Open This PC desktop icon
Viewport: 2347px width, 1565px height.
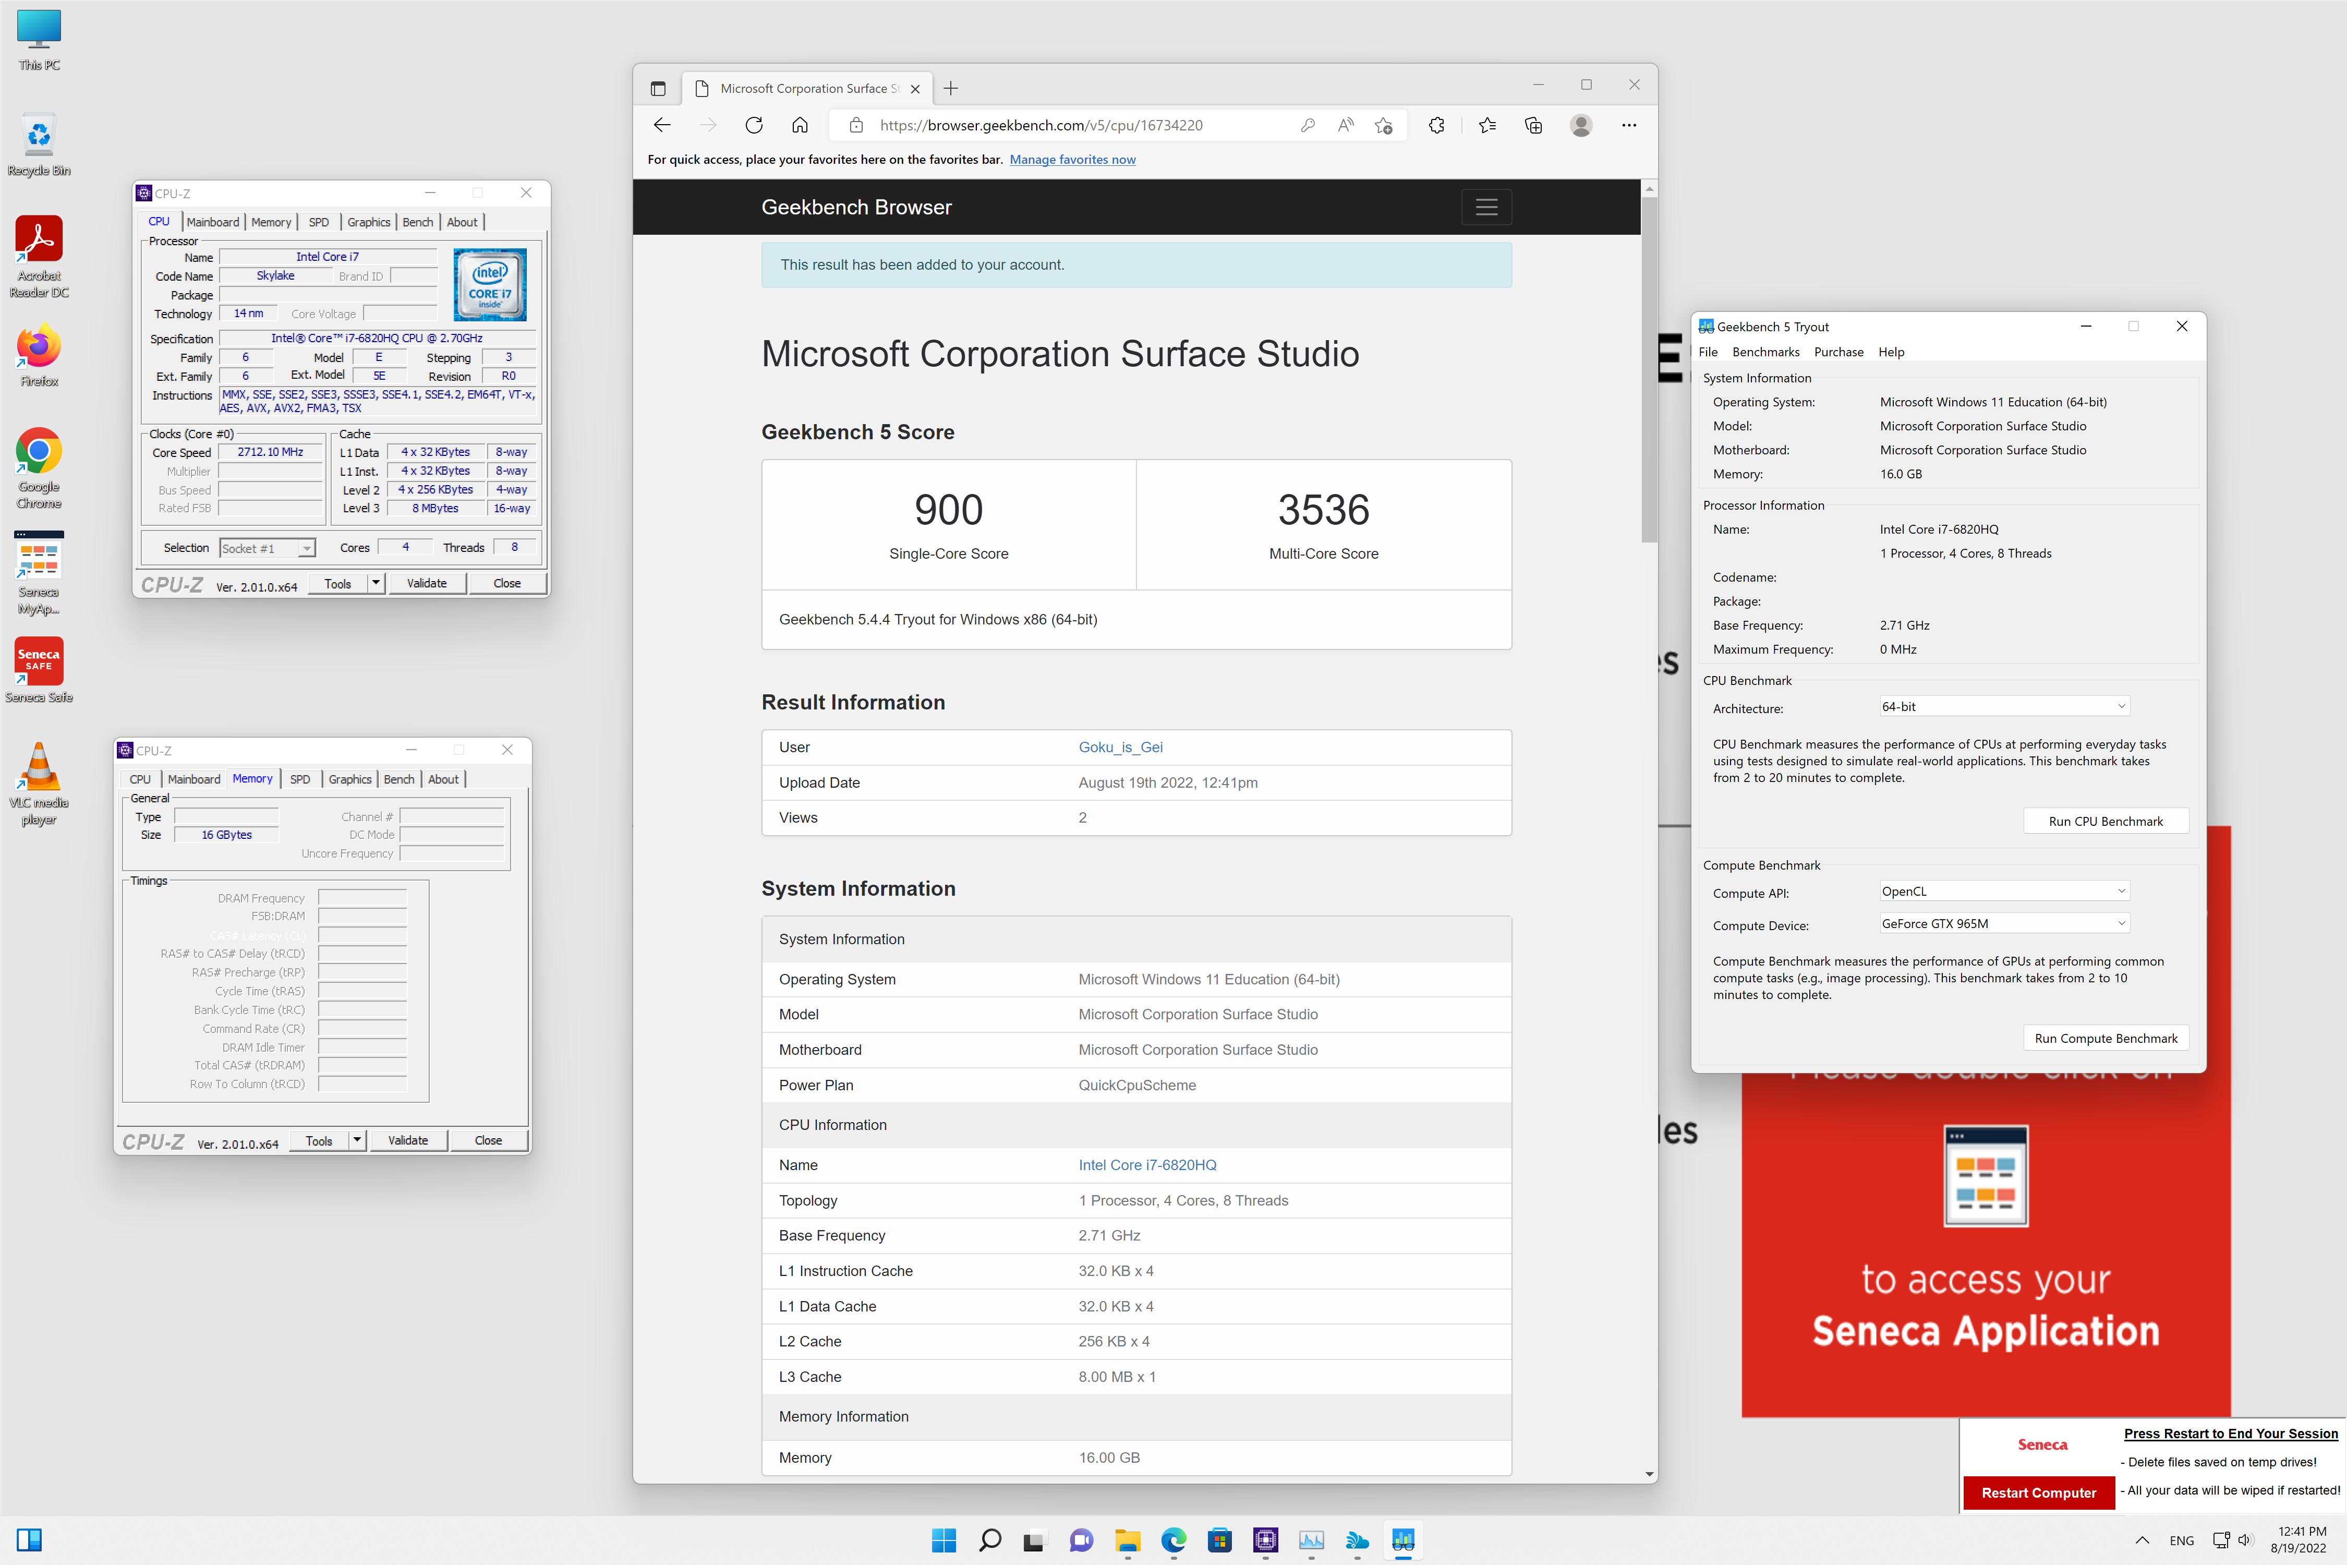tap(39, 40)
